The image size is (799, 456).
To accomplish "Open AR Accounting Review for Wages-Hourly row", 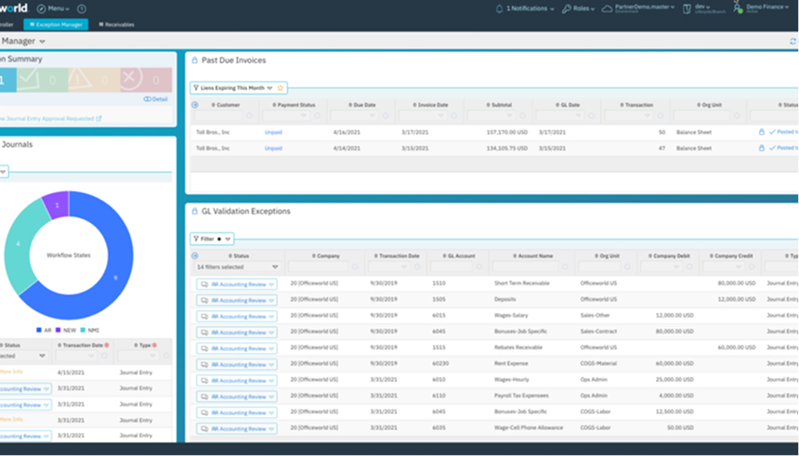I will point(237,381).
